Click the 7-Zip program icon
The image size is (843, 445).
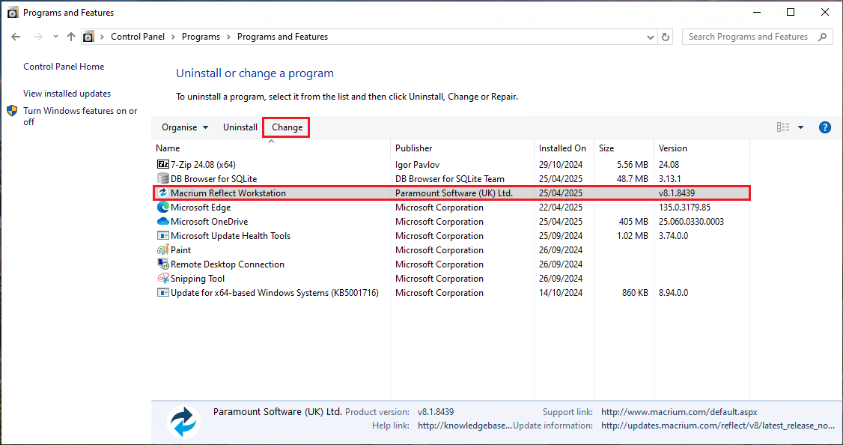[x=162, y=164]
